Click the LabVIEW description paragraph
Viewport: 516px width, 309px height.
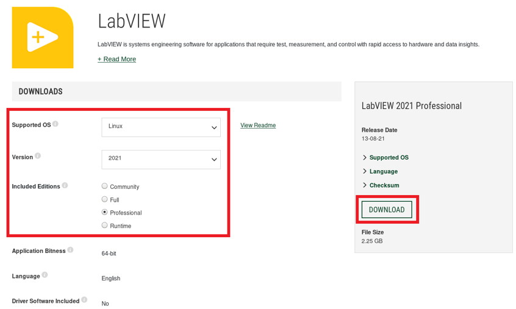(288, 44)
